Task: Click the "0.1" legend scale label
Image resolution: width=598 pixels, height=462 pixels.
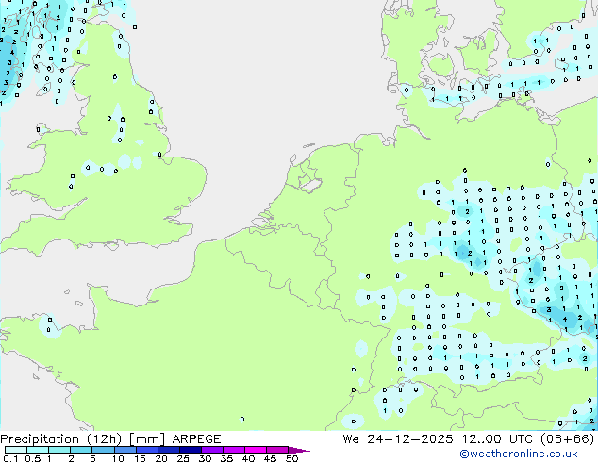Action: click(10, 458)
